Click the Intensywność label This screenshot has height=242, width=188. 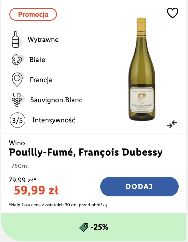pyautogui.click(x=54, y=120)
